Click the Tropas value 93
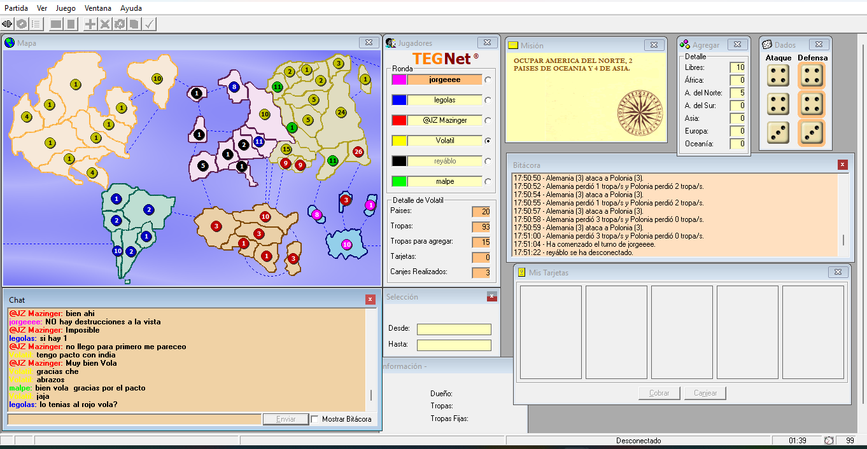The image size is (867, 449). click(x=481, y=227)
